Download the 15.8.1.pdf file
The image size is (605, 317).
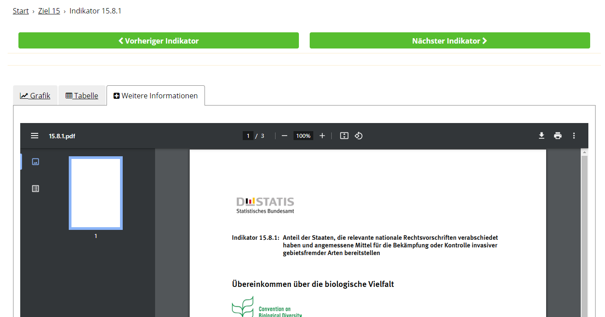pos(542,136)
